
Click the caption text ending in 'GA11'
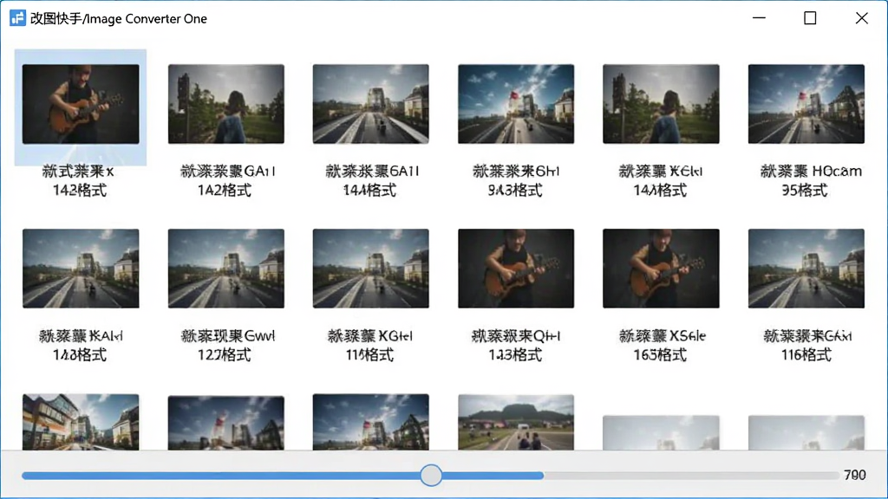click(x=228, y=171)
